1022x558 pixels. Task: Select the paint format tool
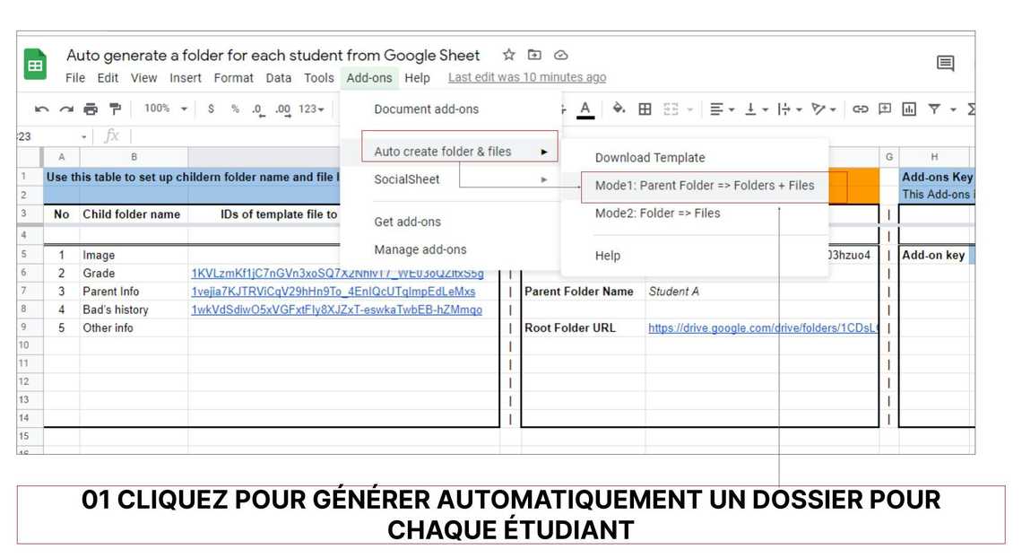[115, 109]
